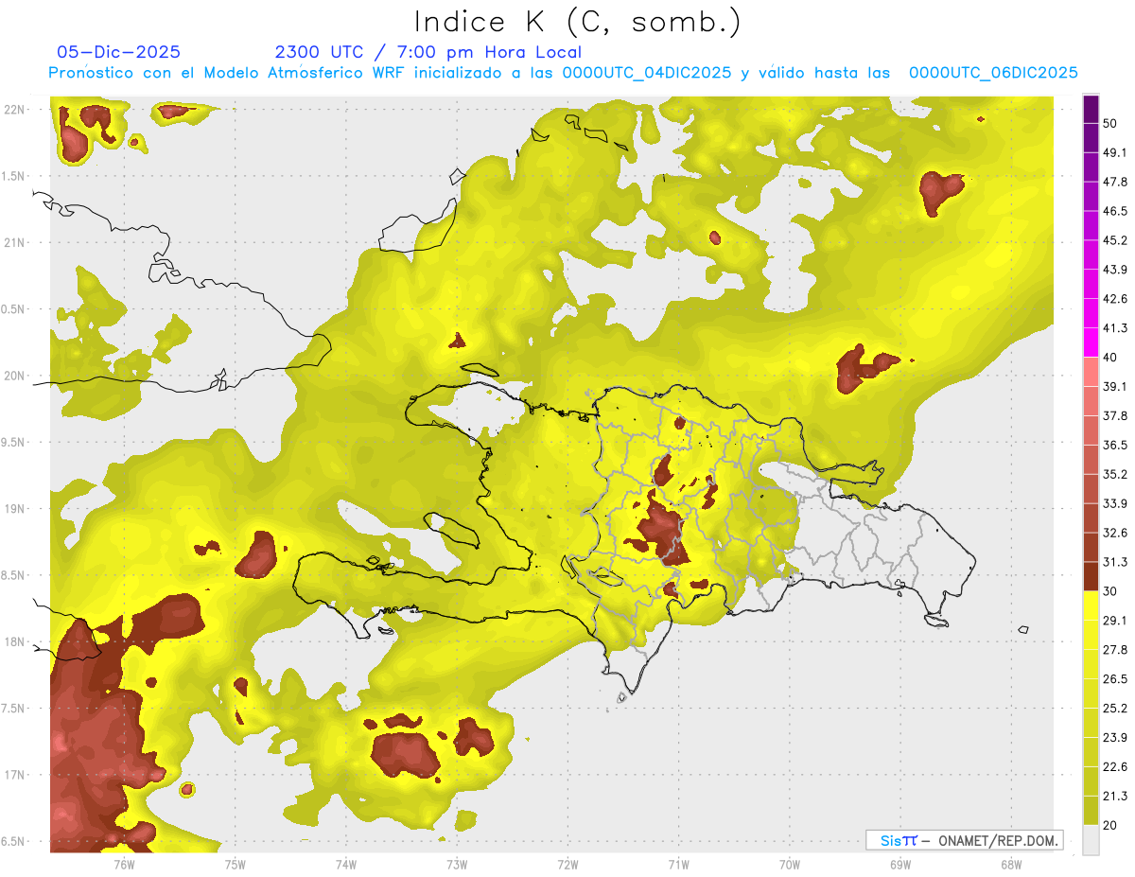Click the initialization time '0000UTC_04DIC2025'
Viewport: 1135px width, 877px height.
(x=647, y=73)
